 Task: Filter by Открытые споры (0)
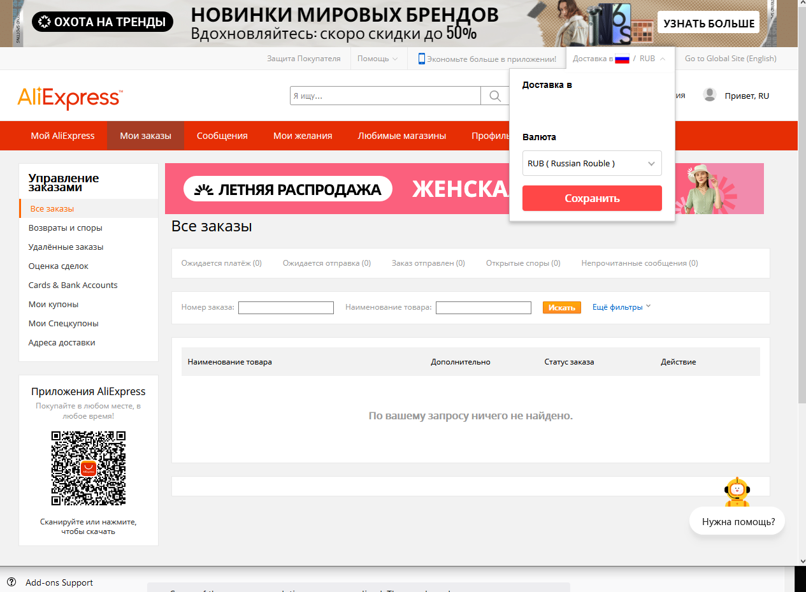click(523, 263)
